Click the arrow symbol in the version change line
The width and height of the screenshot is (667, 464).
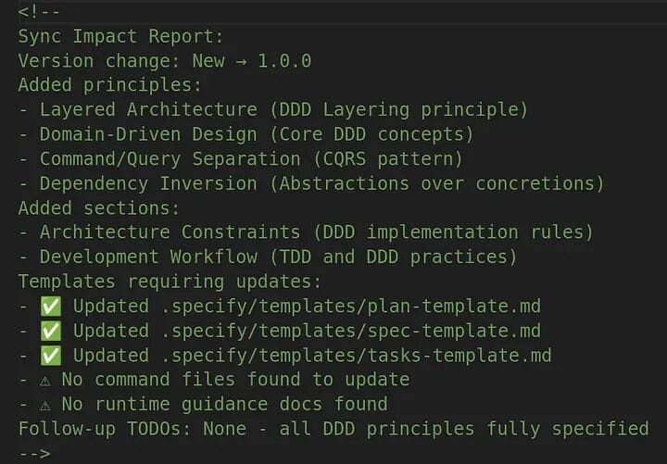click(241, 61)
